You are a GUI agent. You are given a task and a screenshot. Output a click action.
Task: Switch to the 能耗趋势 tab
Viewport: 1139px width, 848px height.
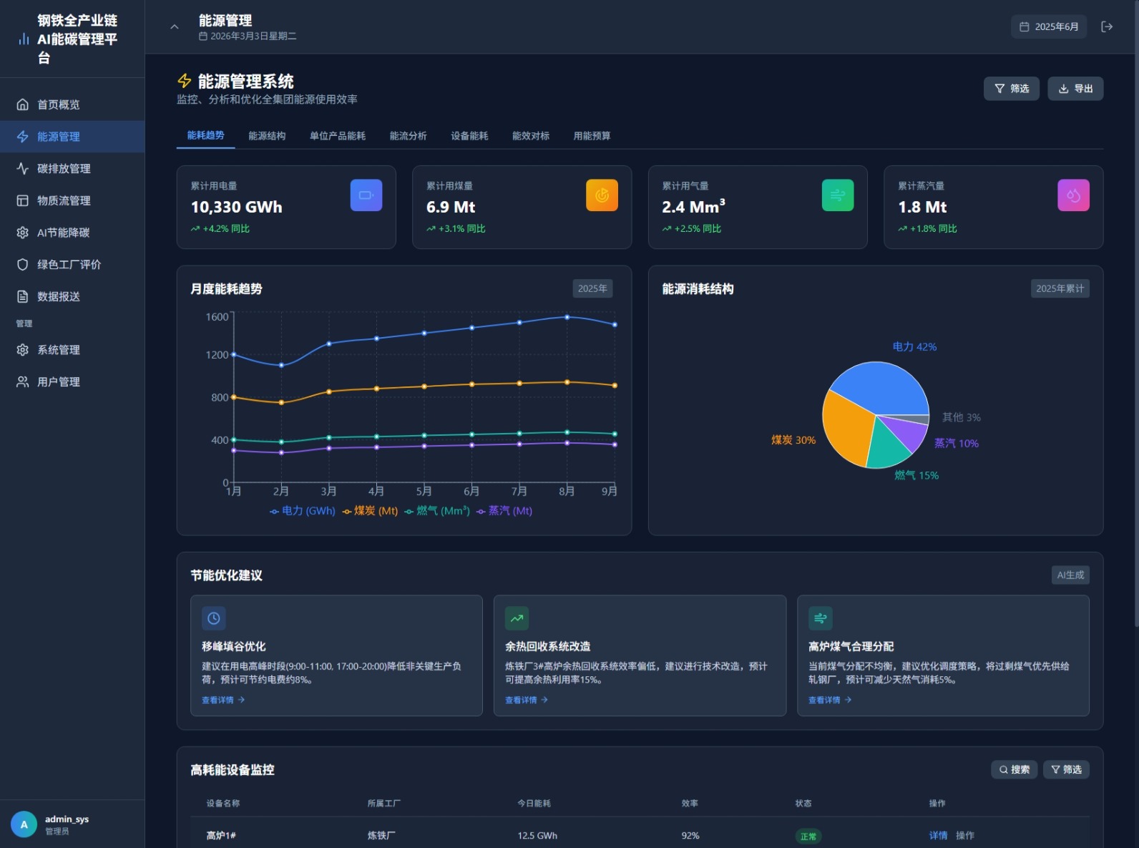coord(206,135)
